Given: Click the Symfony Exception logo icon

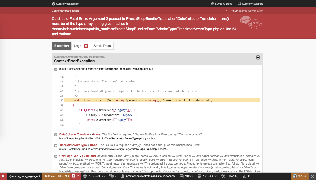Looking at the screenshot, I should tap(53, 4).
